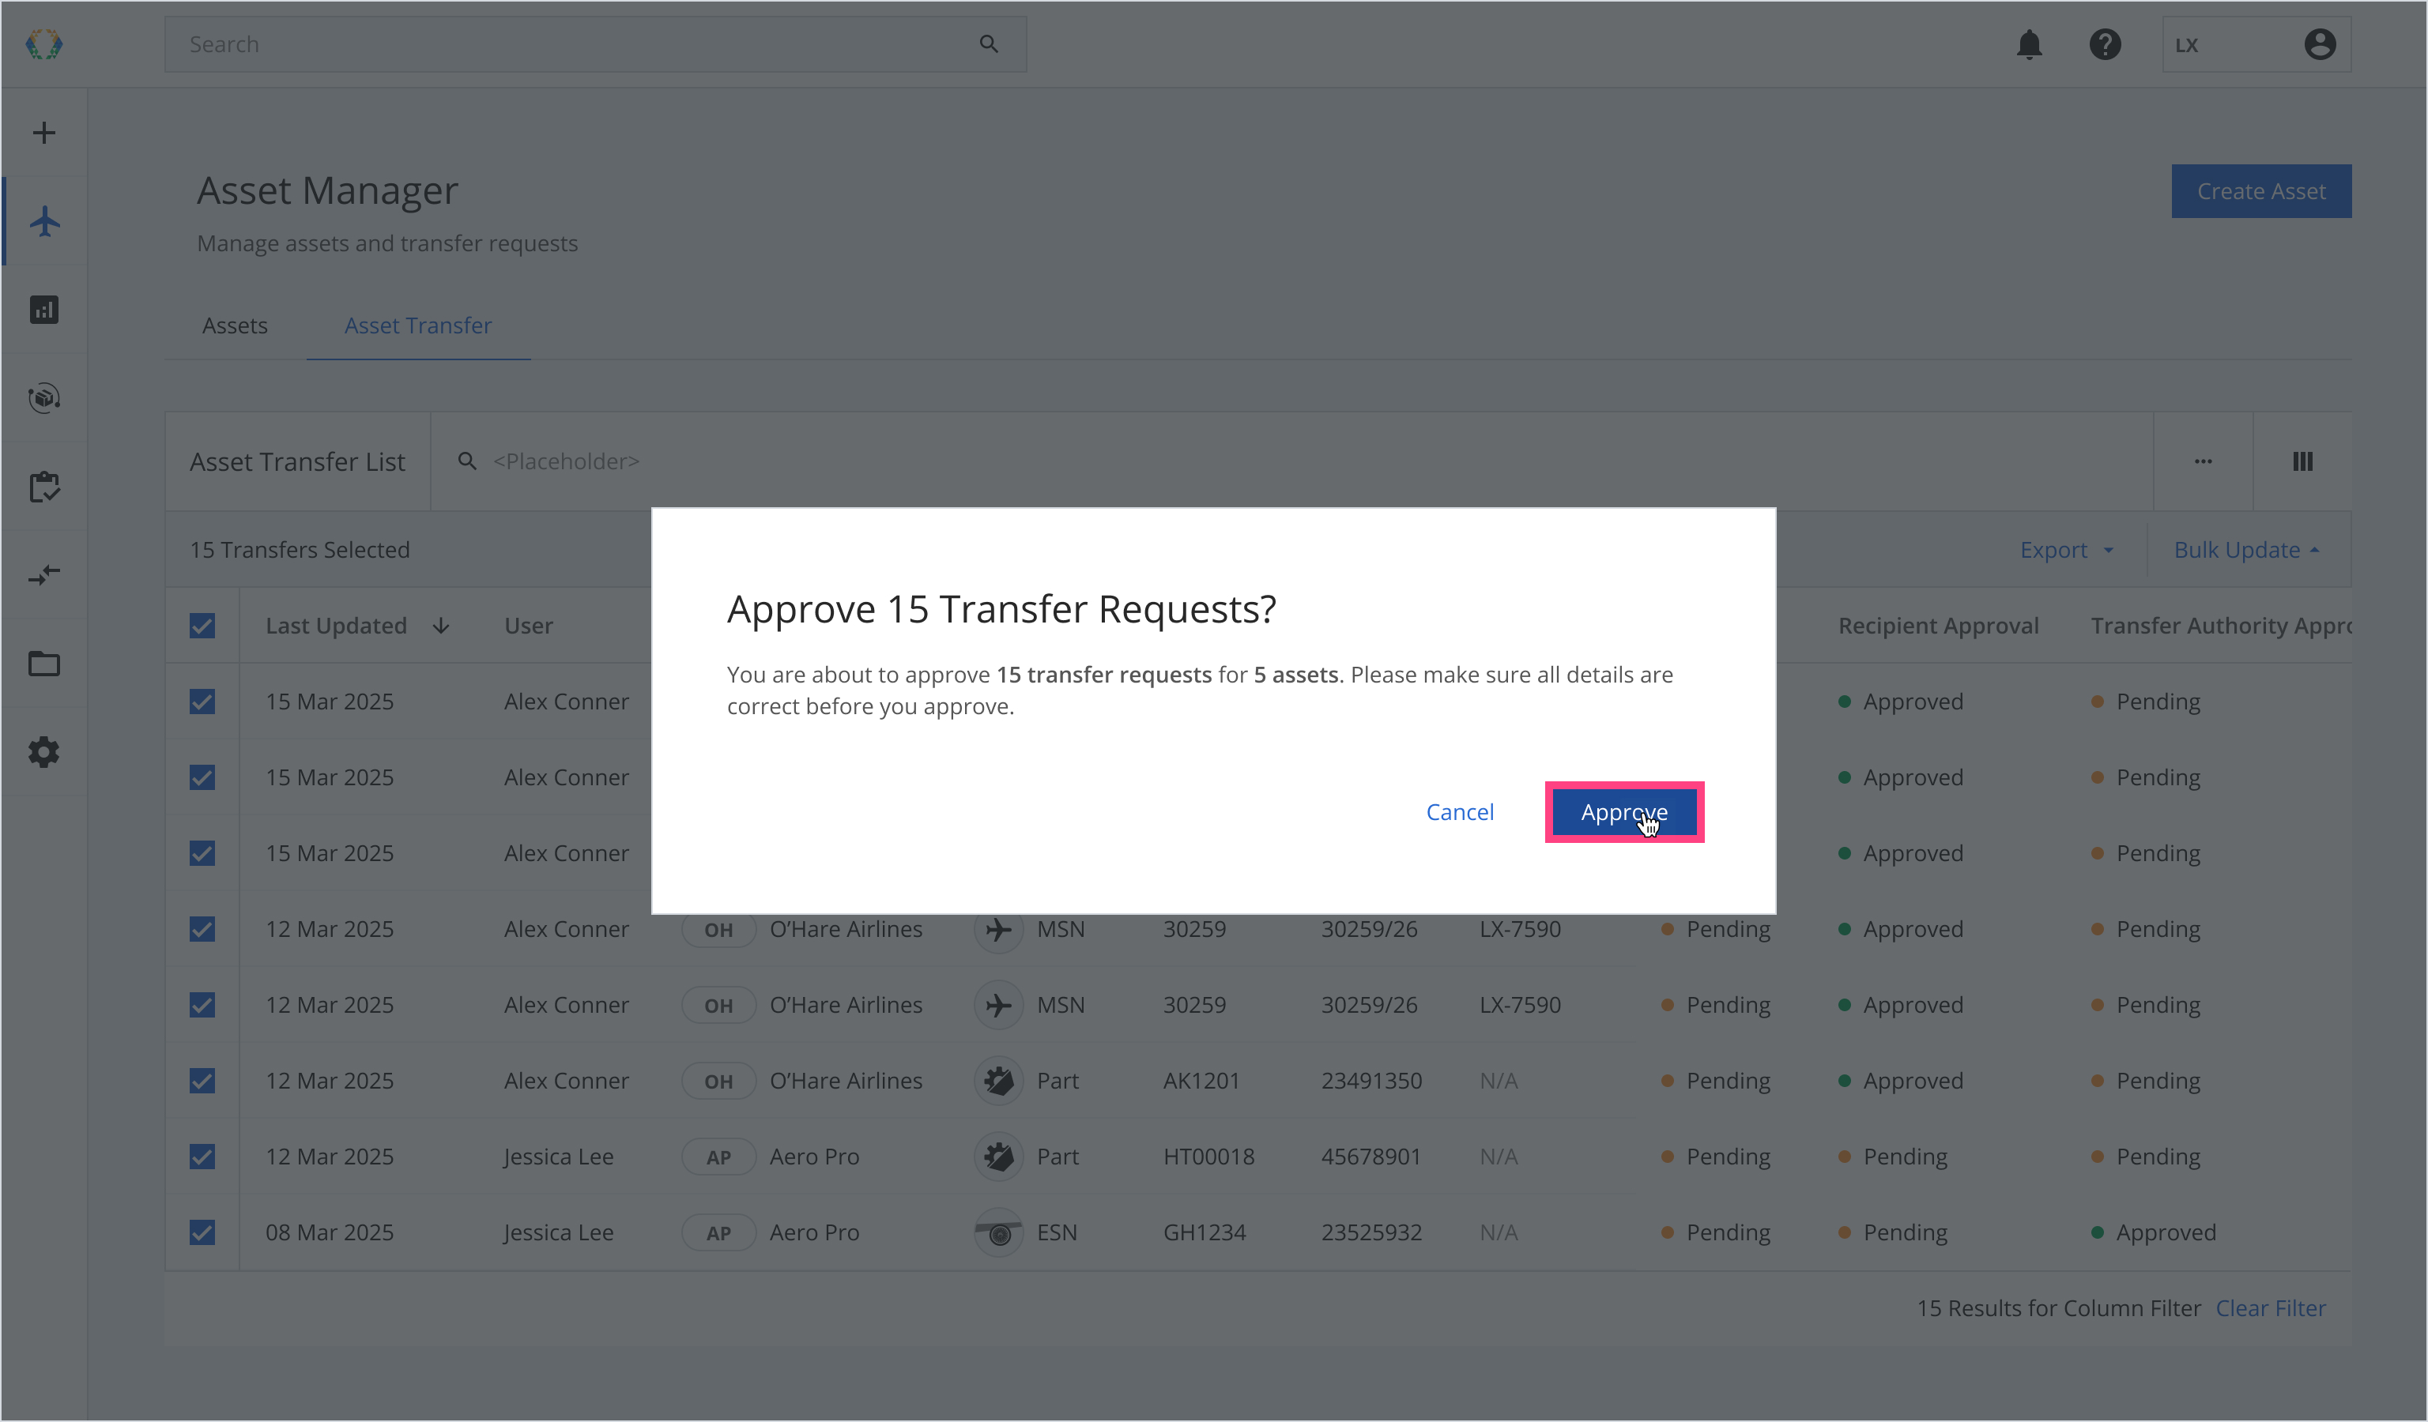Uncheck the first 12 Mar 2025 row checkbox

tap(202, 929)
